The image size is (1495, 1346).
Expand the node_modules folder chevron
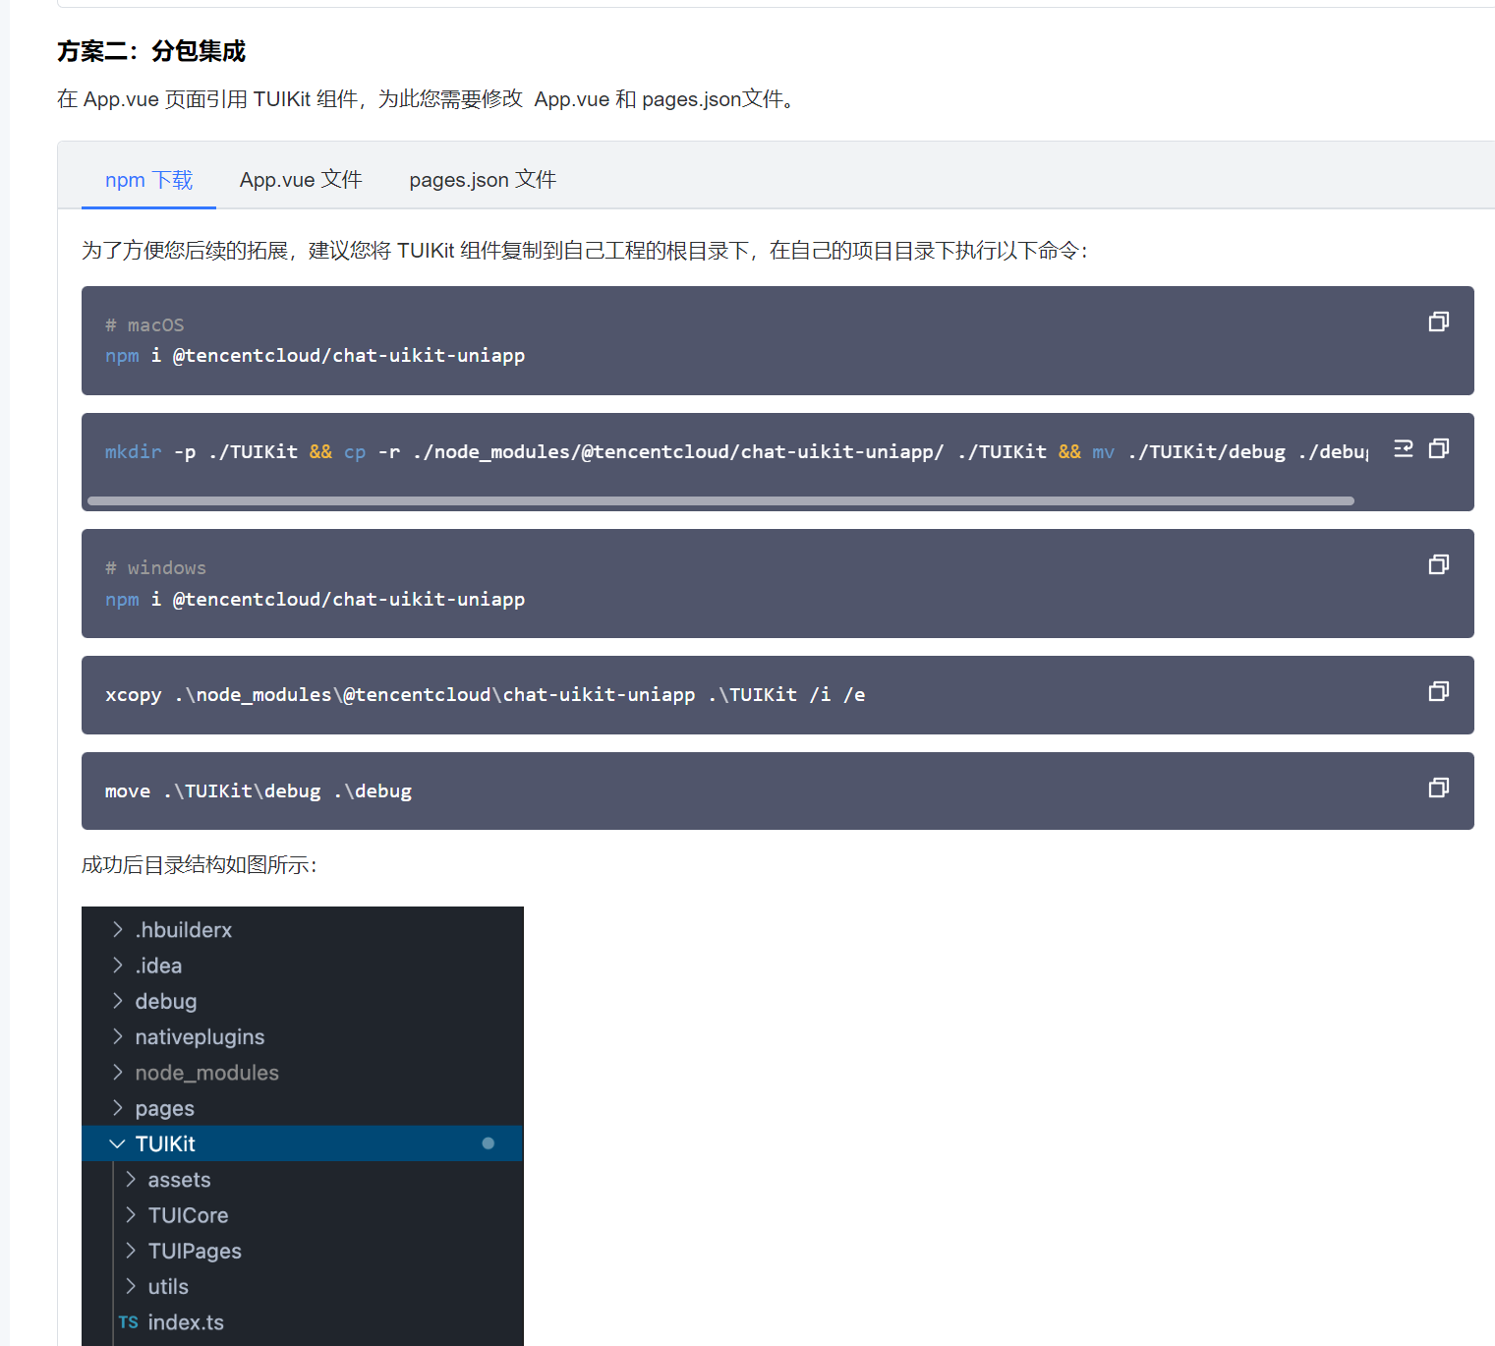(118, 1072)
